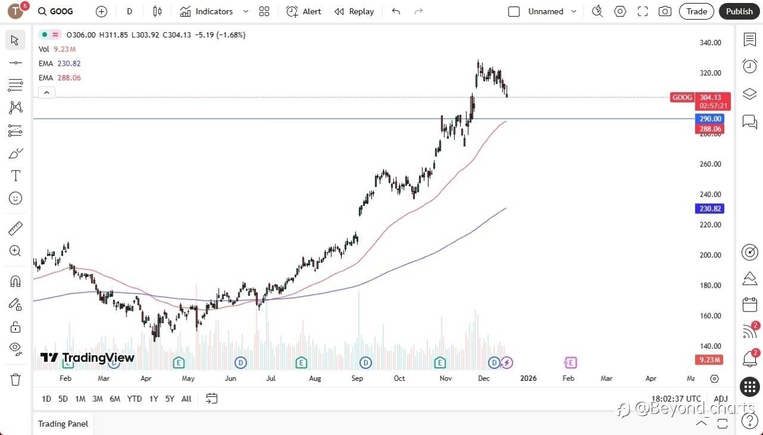Select the 6M time range
Screen dimensions: 763x435
point(115,399)
